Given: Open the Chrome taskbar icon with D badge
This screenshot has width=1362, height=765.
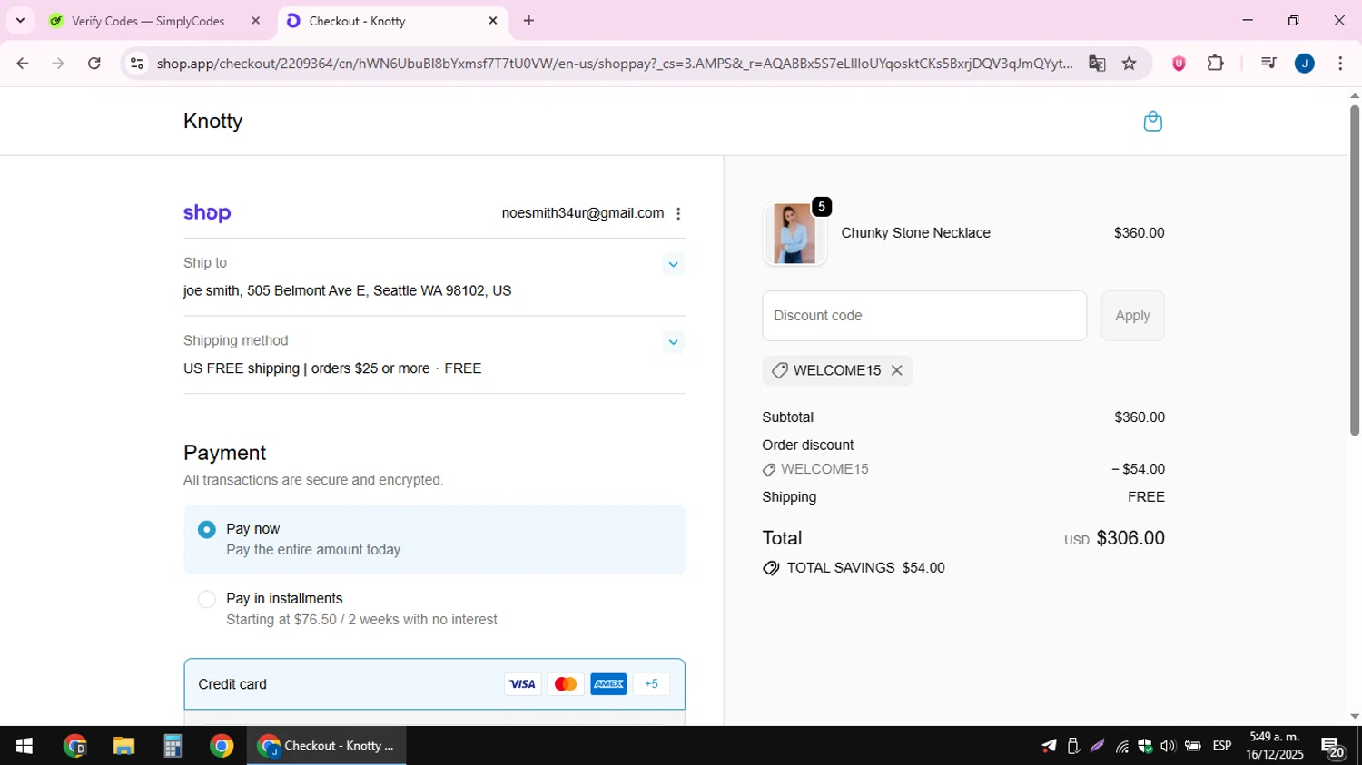Looking at the screenshot, I should [x=74, y=746].
